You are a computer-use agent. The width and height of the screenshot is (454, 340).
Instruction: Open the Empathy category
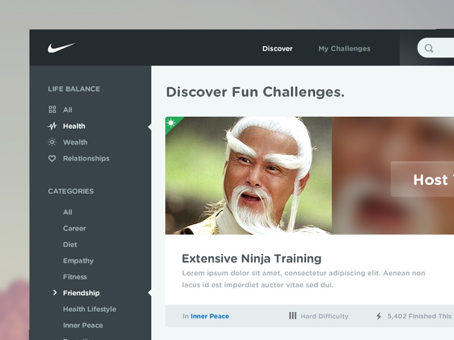click(78, 261)
